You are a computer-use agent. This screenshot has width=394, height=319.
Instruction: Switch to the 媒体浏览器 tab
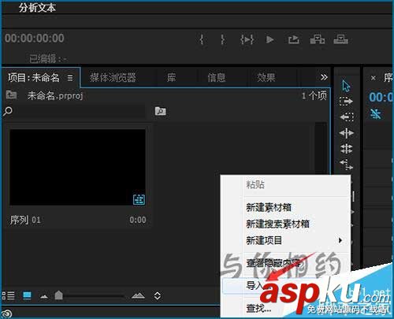tap(113, 78)
